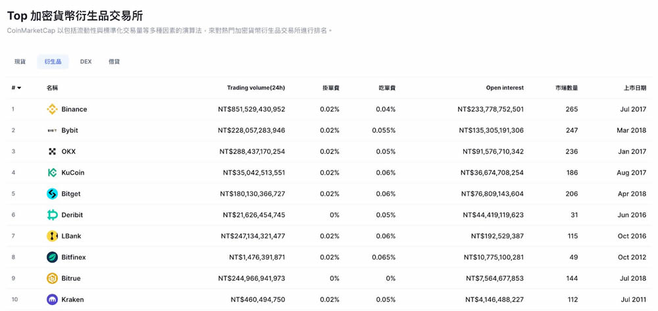This screenshot has height=311, width=658.
Task: Click the Bitrue logo icon
Action: click(x=52, y=278)
